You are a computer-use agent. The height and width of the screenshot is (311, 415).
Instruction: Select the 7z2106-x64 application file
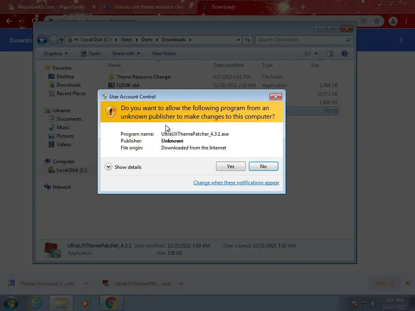[124, 85]
